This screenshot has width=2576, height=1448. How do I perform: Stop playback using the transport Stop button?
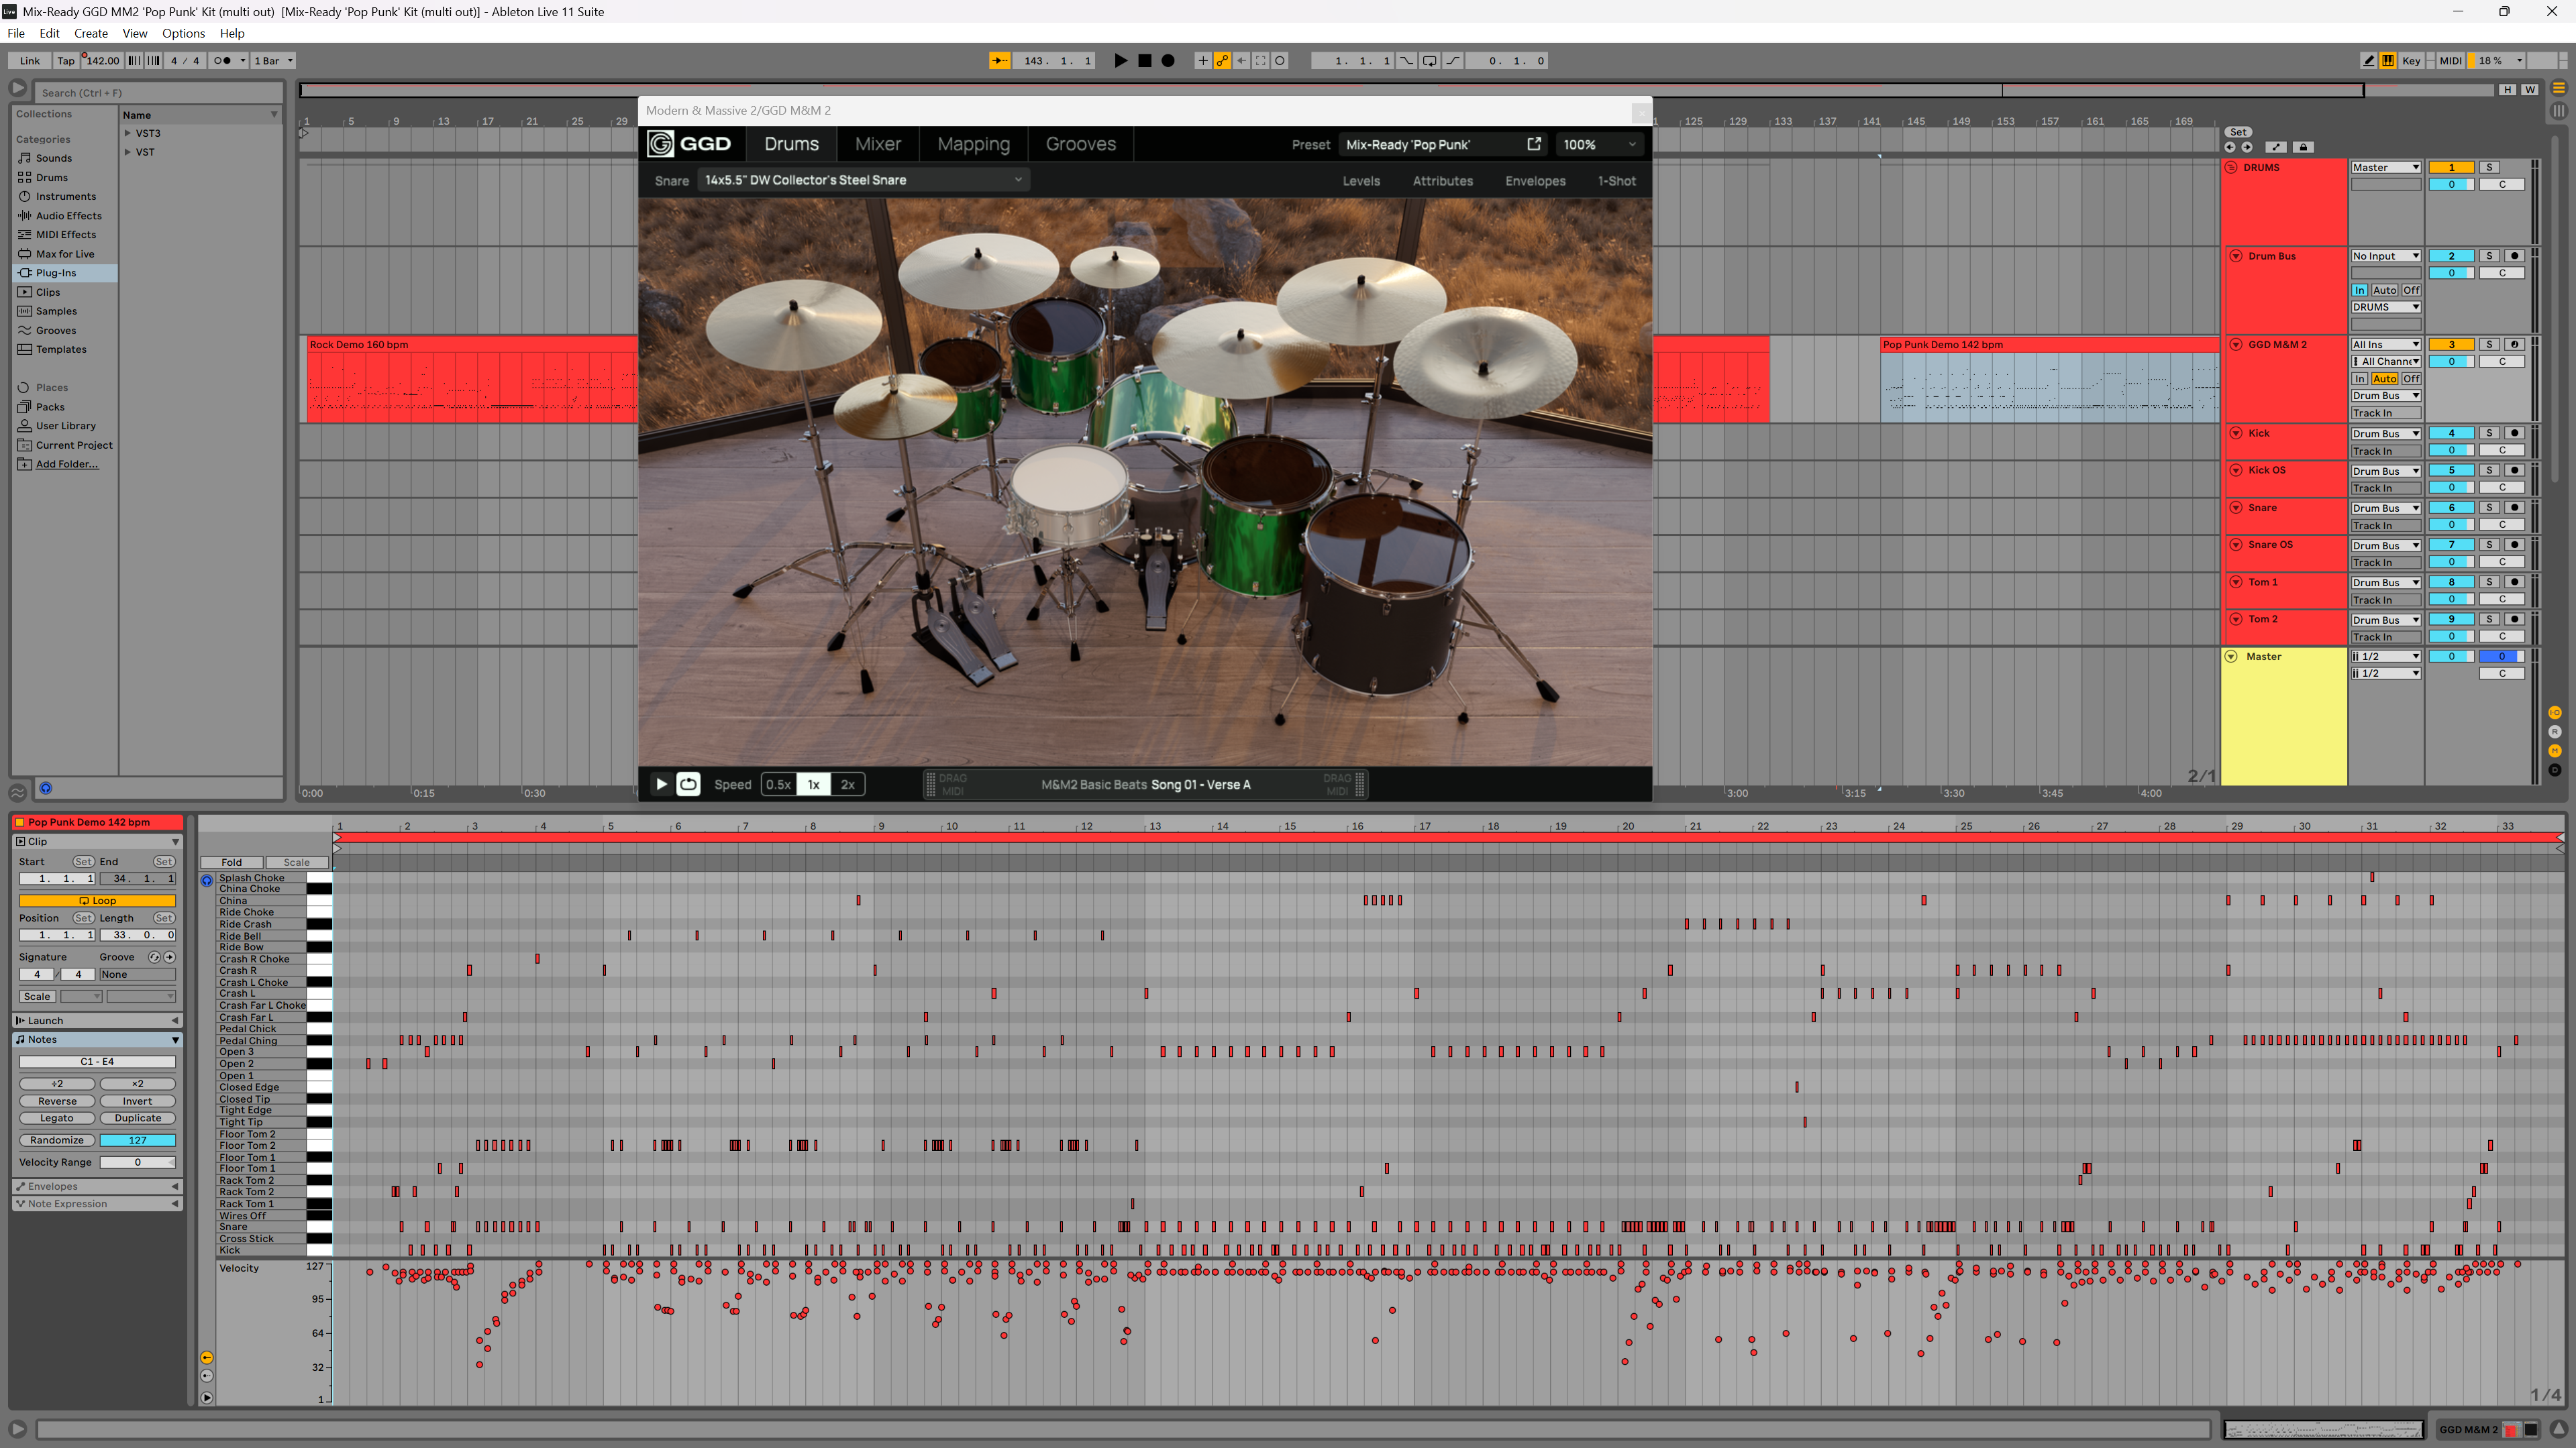(1144, 61)
